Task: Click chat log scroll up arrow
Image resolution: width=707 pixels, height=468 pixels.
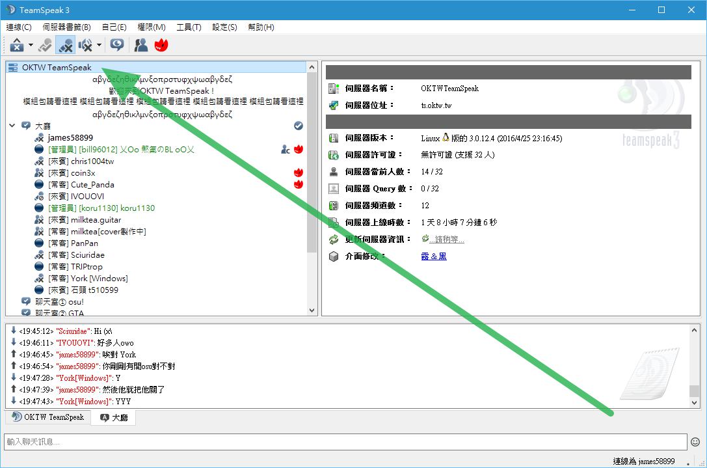Action: point(695,330)
